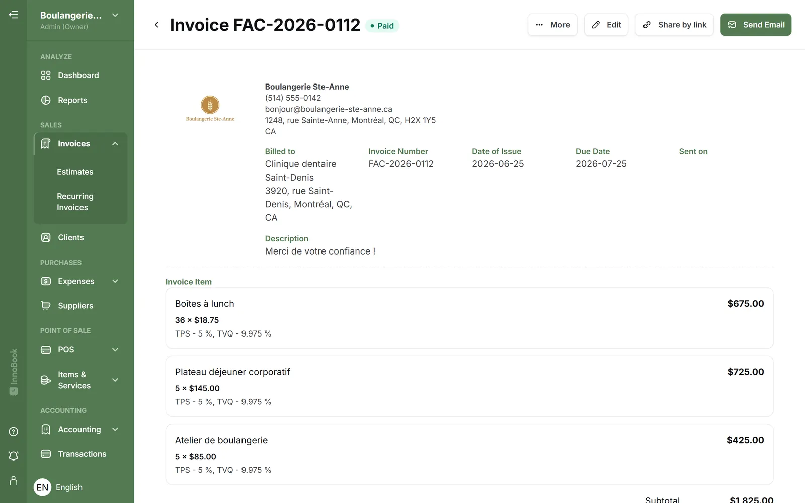Screen dimensions: 805x503
Task: Open the user profile icon
Action: tap(14, 481)
